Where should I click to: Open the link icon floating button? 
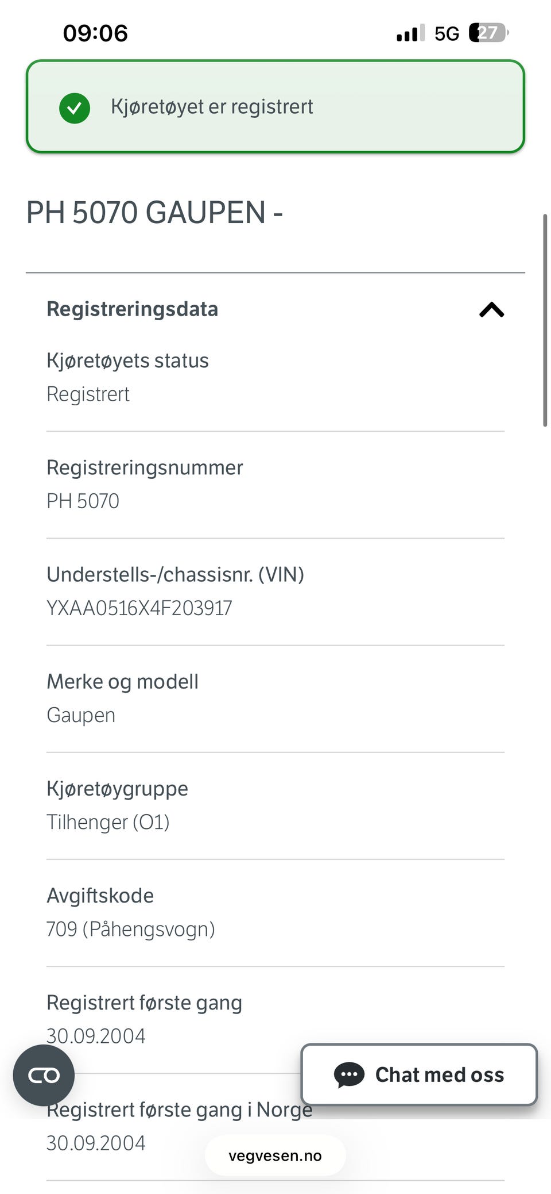(44, 1075)
